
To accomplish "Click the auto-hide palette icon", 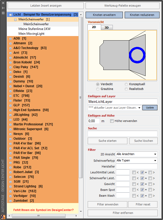I will 3,8.
